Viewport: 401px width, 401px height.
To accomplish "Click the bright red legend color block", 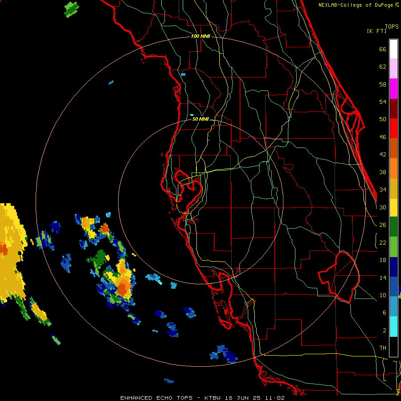I will coord(393,128).
